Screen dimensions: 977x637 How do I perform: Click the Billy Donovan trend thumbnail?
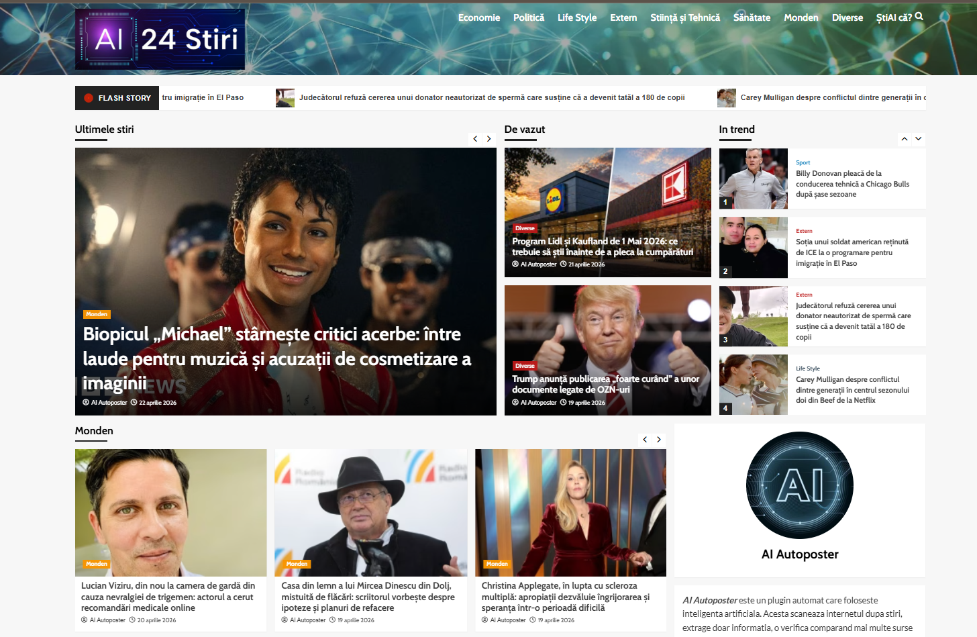tap(754, 179)
